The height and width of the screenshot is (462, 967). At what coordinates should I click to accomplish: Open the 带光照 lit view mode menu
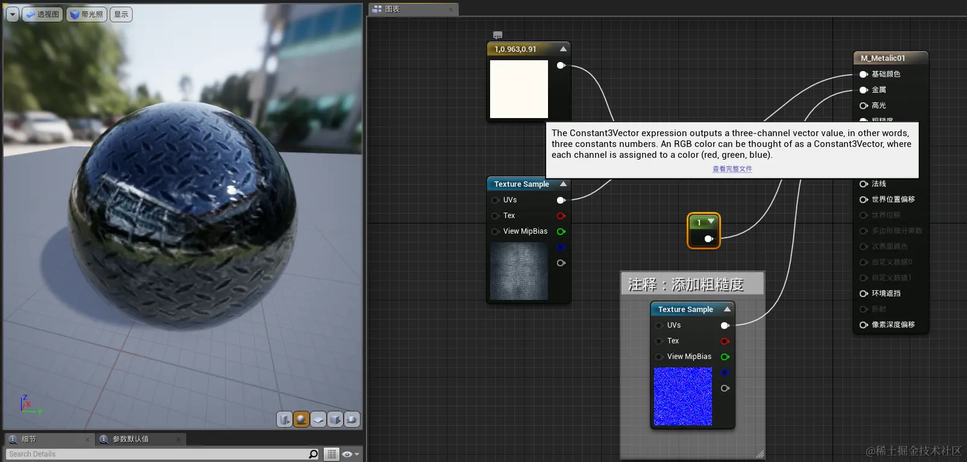(86, 14)
